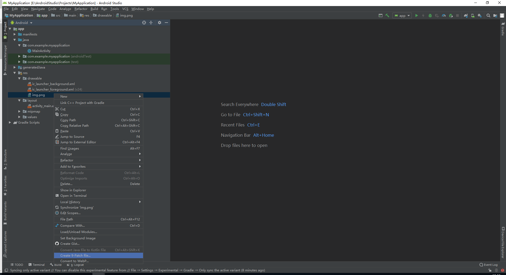Open the Event Log at bottom right
Screen dimensions: 506x275
(488, 265)
